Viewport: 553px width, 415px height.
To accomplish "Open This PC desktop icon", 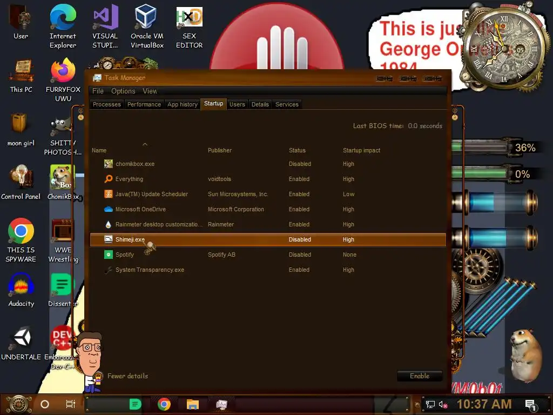I will pos(21,76).
